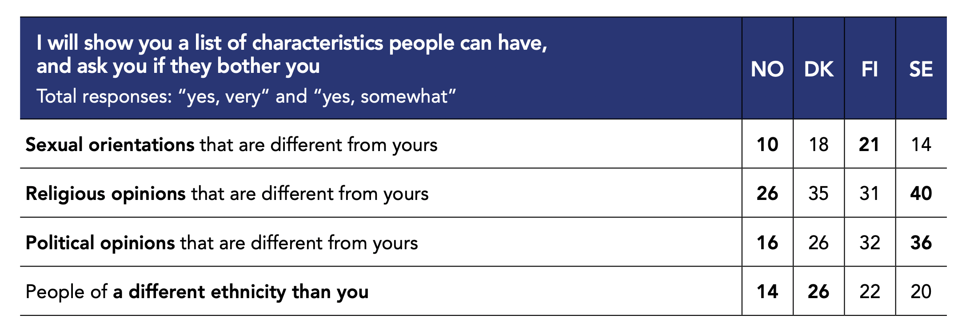Select the DK column header
The image size is (966, 327).
(x=818, y=69)
